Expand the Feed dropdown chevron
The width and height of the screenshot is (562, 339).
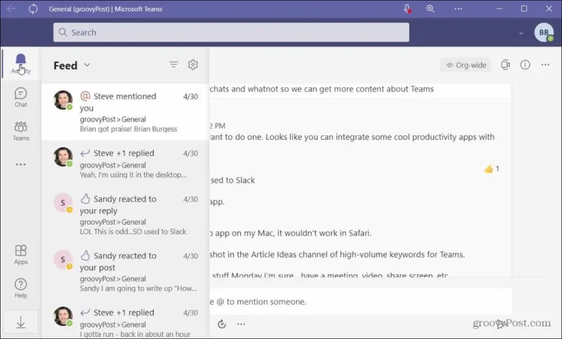(87, 65)
